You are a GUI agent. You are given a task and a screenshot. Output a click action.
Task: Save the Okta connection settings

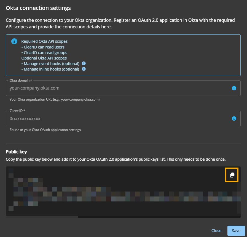point(236,231)
